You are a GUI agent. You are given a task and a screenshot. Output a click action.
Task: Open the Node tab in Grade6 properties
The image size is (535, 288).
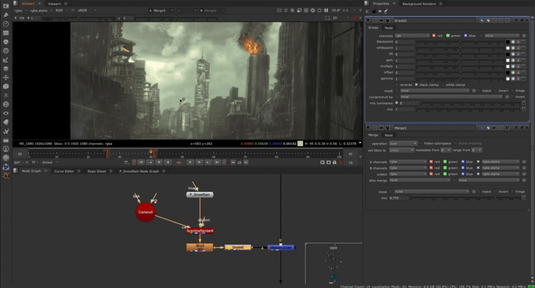click(x=389, y=28)
